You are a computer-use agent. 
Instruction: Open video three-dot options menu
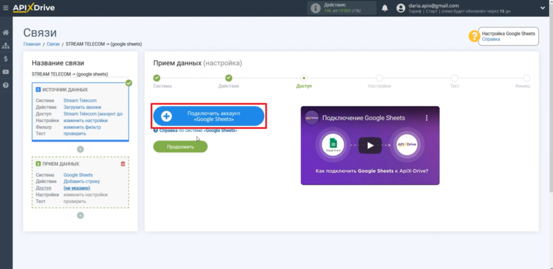[426, 117]
